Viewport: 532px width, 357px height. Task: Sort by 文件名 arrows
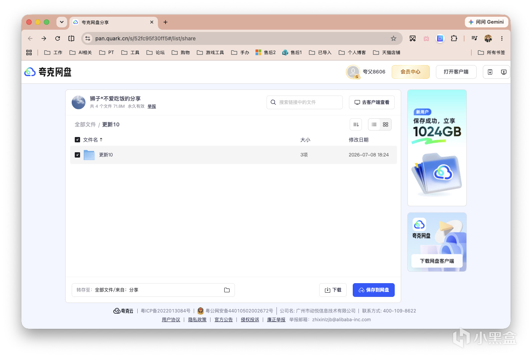(101, 140)
